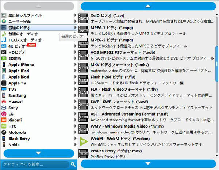219x170 pixels.
Task: Choose ProRes Proxy ビデオ(*.mov) format
Action: point(146,154)
